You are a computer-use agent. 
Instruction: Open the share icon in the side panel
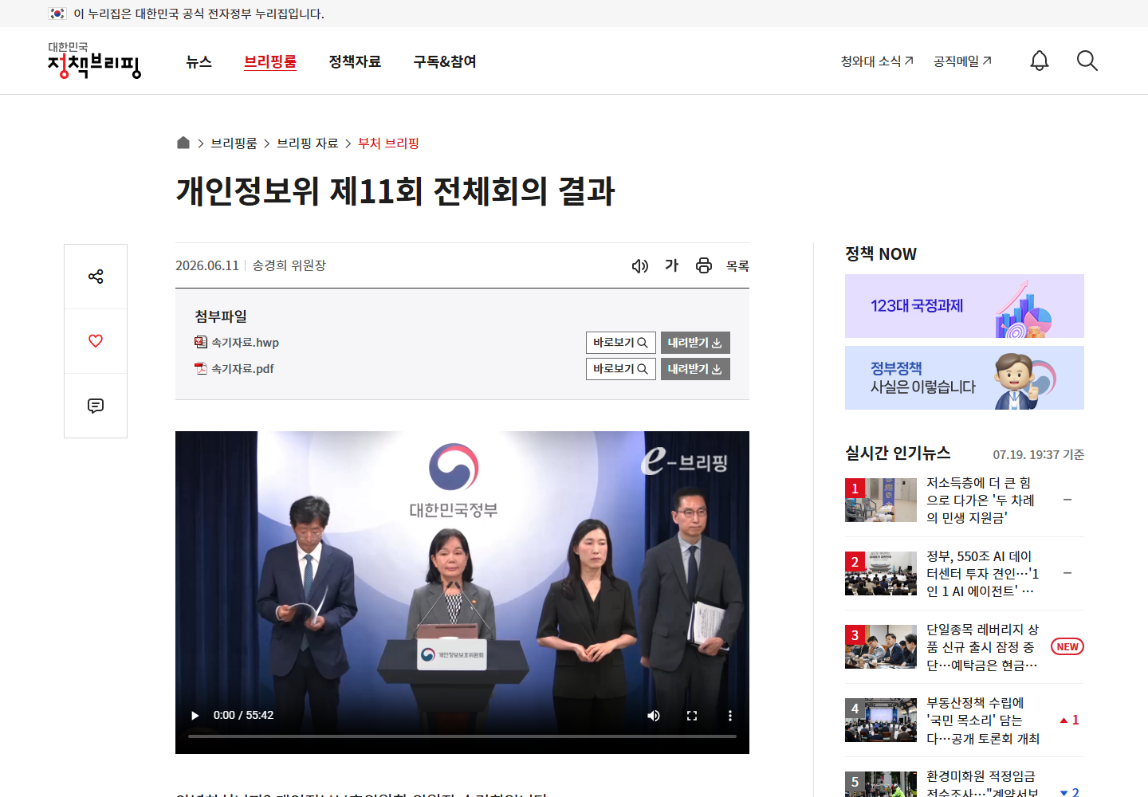coord(96,277)
